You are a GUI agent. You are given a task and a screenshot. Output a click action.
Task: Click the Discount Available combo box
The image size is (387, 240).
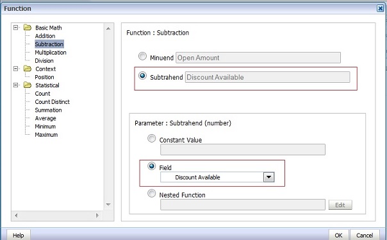(217, 177)
